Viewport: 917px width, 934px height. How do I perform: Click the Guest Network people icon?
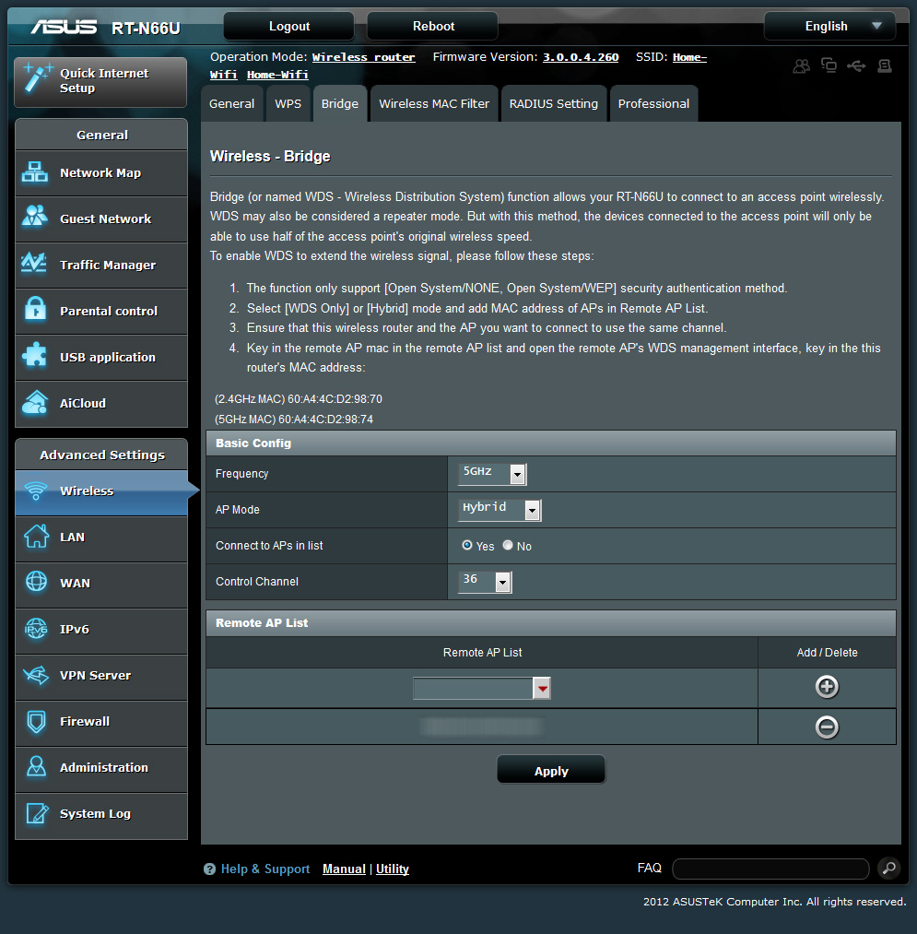[34, 217]
